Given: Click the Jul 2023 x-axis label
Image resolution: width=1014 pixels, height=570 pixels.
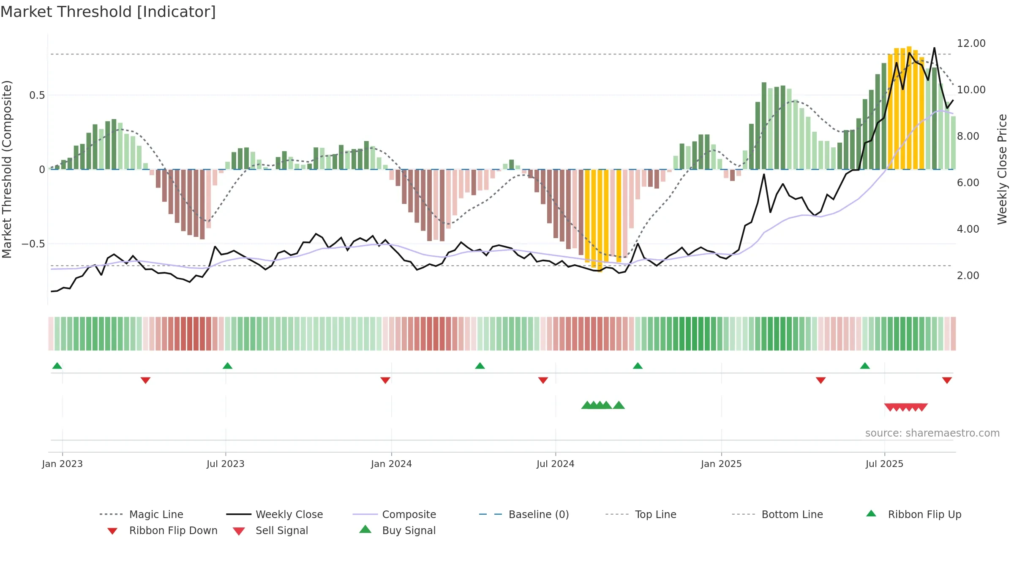Looking at the screenshot, I should pos(226,464).
